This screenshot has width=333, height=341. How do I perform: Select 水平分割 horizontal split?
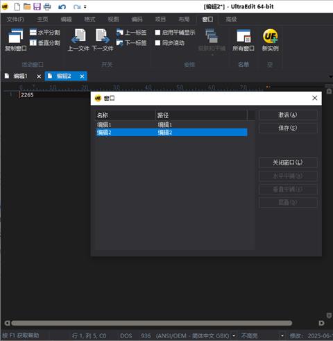click(45, 33)
